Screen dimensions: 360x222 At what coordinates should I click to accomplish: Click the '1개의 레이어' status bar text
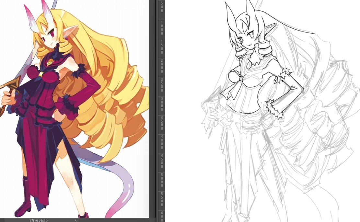(39, 221)
